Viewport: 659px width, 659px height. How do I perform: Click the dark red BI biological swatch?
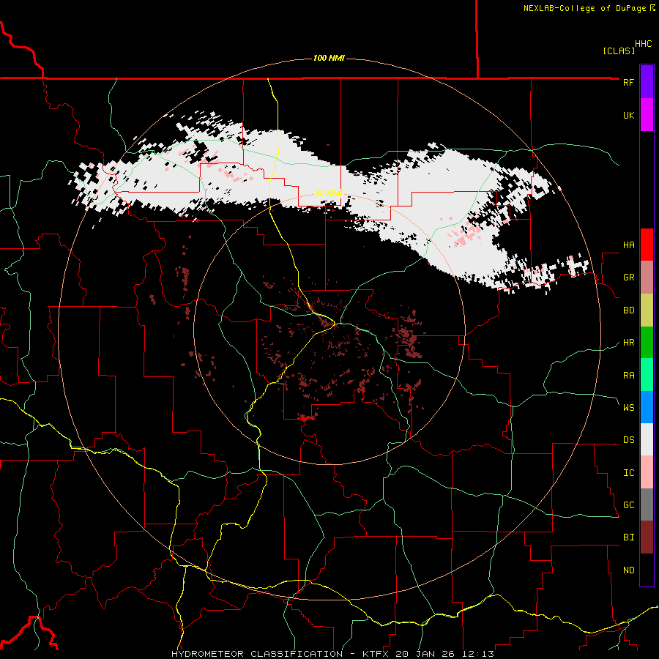click(647, 537)
